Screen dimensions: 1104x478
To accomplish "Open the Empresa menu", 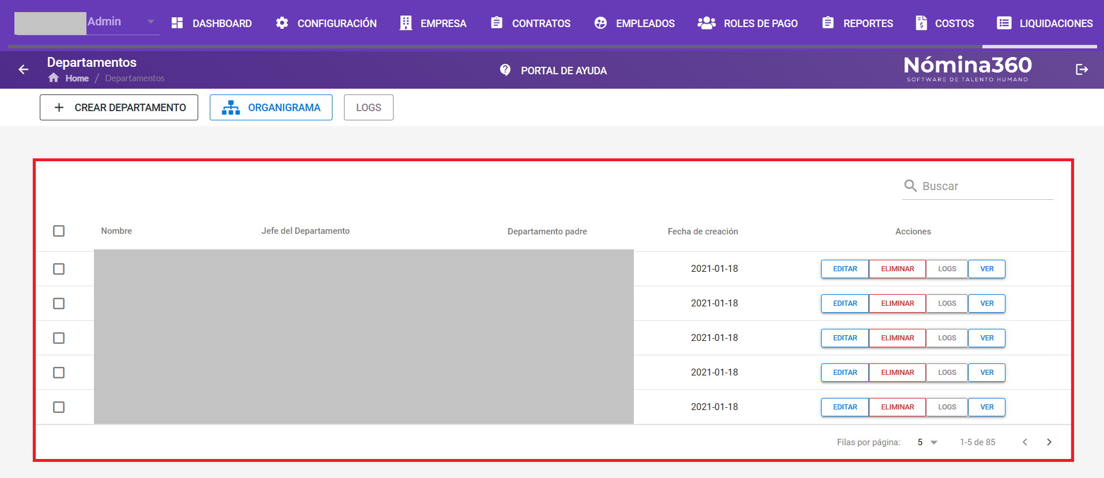I will (433, 23).
